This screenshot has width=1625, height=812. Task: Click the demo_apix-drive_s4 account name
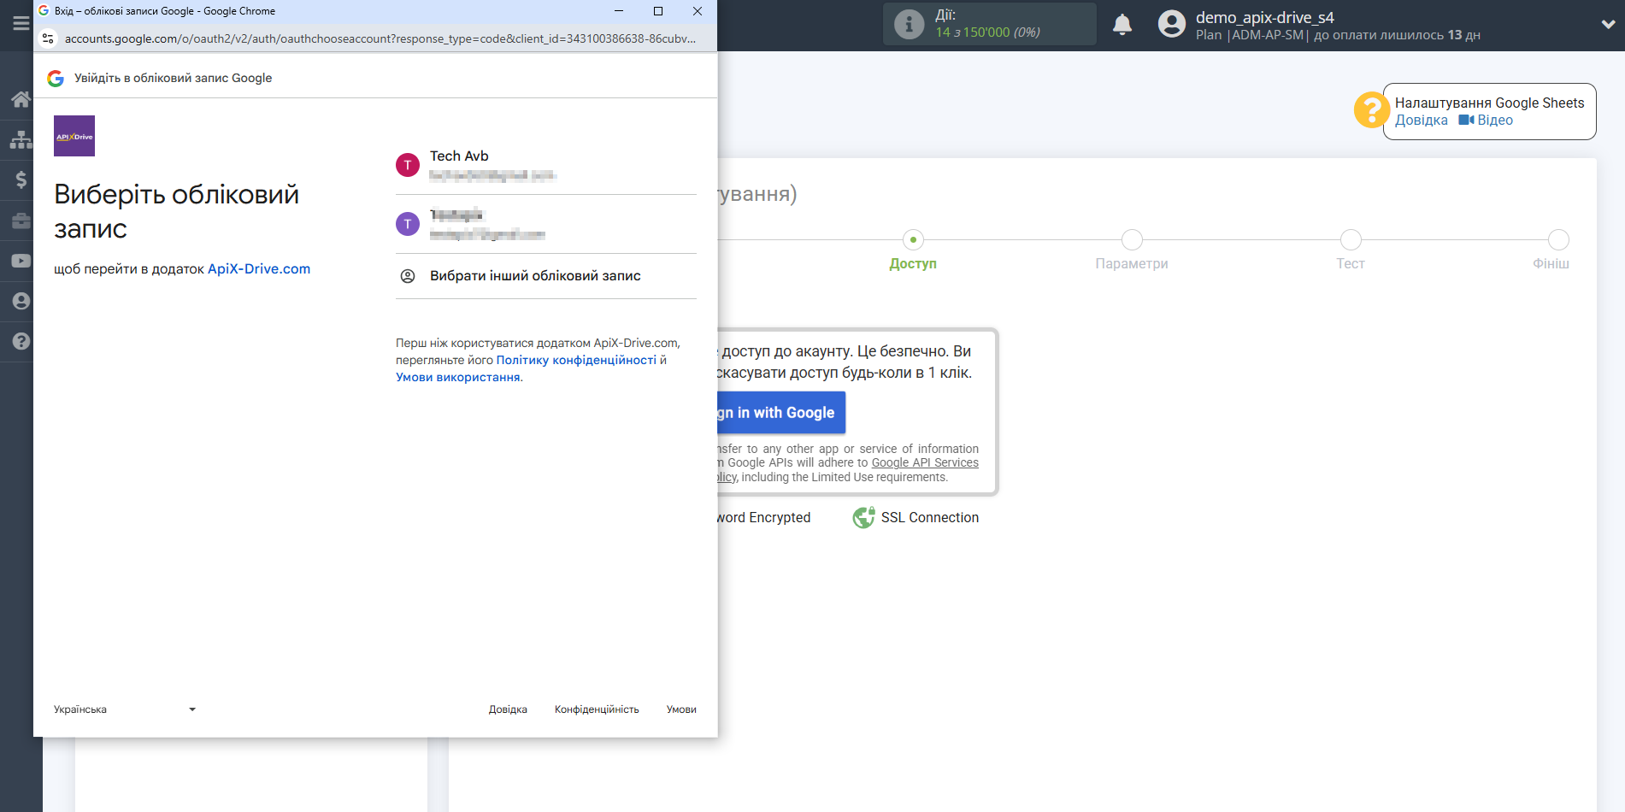click(1264, 17)
